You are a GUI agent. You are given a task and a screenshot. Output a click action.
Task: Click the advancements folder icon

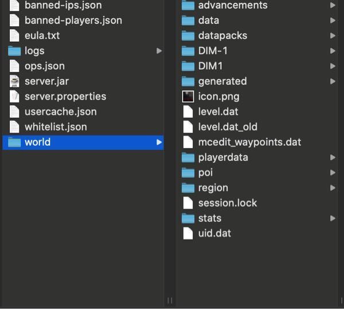pyautogui.click(x=188, y=5)
